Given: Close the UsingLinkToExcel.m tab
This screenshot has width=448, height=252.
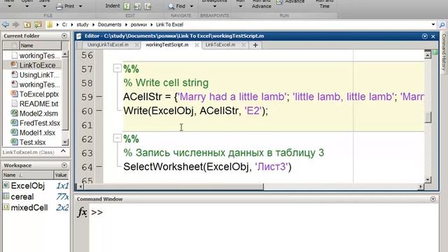Looking at the screenshot, I should coord(137,45).
